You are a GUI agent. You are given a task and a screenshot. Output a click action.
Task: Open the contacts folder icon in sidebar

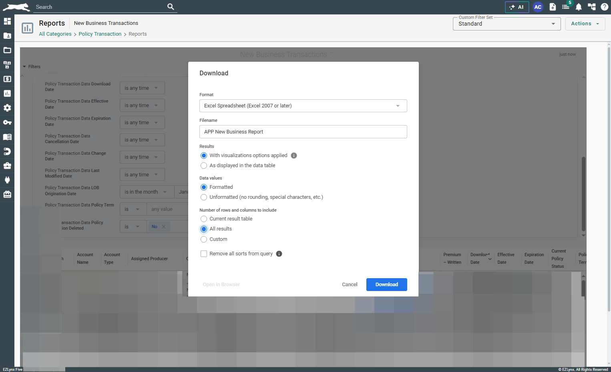click(x=7, y=36)
